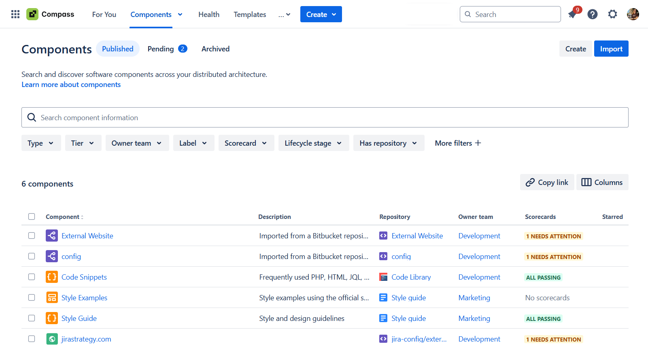Focus the Search component information field
Viewport: 648px width, 346px height.
tap(325, 117)
